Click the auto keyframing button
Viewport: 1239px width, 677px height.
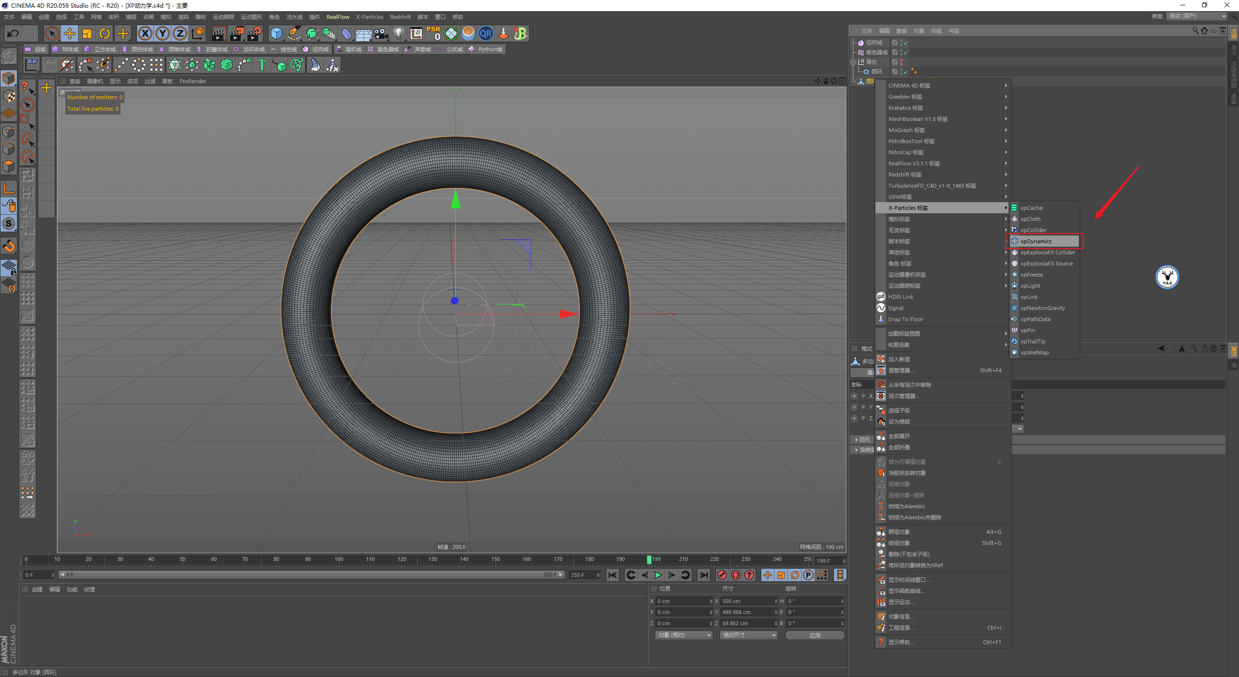pos(736,575)
